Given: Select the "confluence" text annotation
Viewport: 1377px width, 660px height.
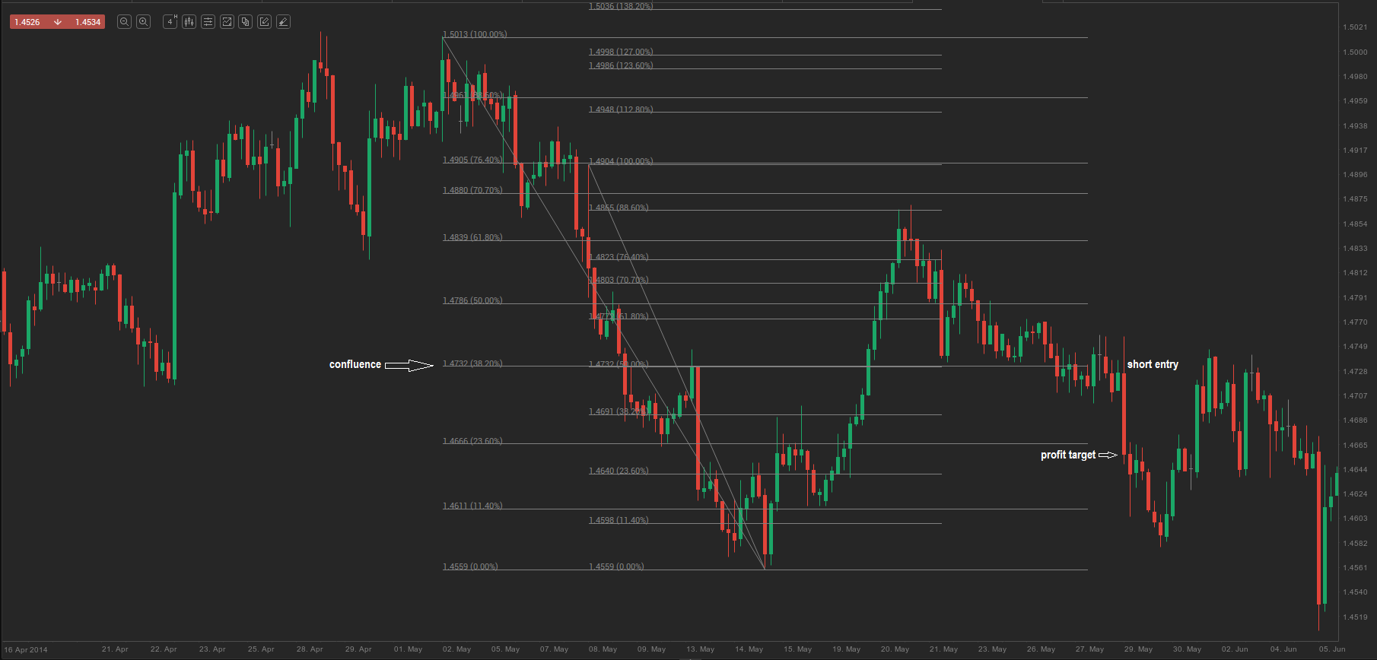Looking at the screenshot, I should 355,365.
